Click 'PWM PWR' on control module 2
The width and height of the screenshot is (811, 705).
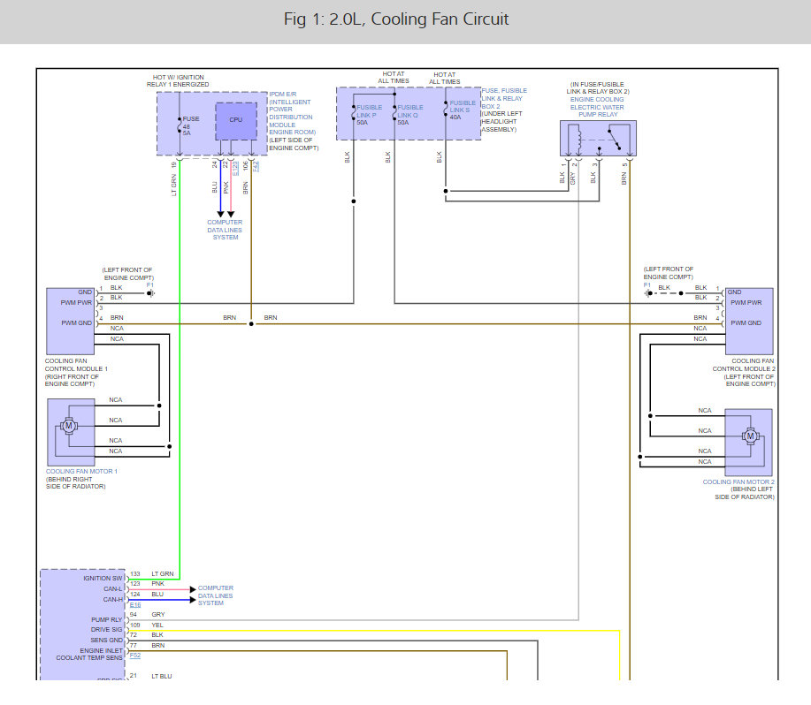tap(746, 303)
